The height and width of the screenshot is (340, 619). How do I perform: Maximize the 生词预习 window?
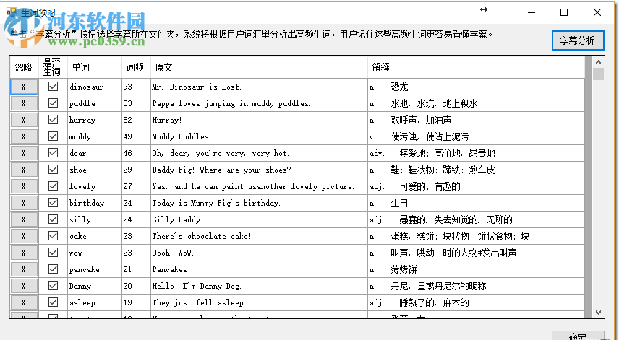[564, 12]
